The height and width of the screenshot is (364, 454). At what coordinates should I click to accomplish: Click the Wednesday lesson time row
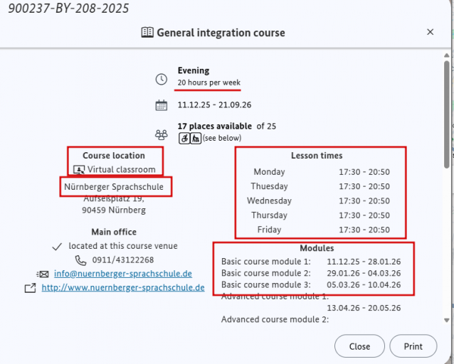click(x=320, y=200)
